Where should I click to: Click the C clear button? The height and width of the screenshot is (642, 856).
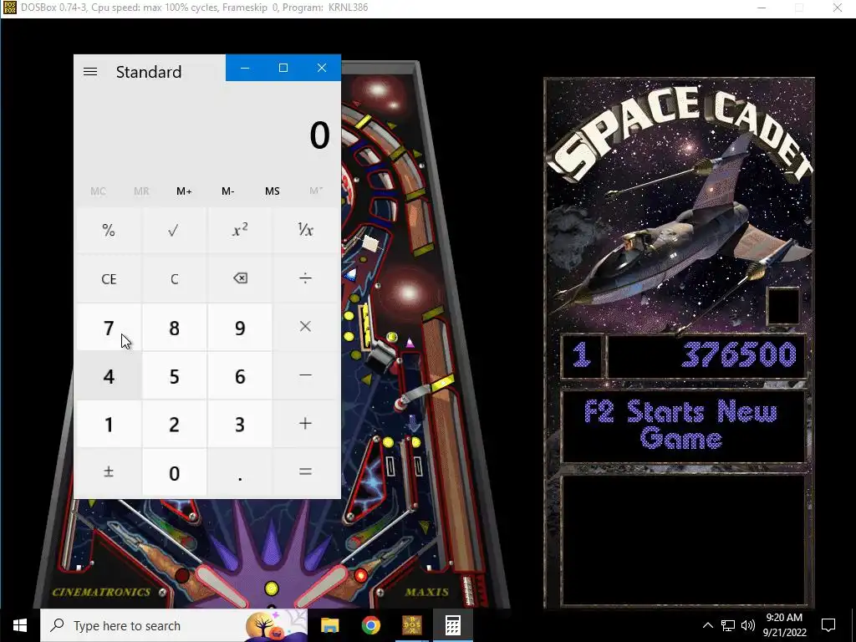174,278
